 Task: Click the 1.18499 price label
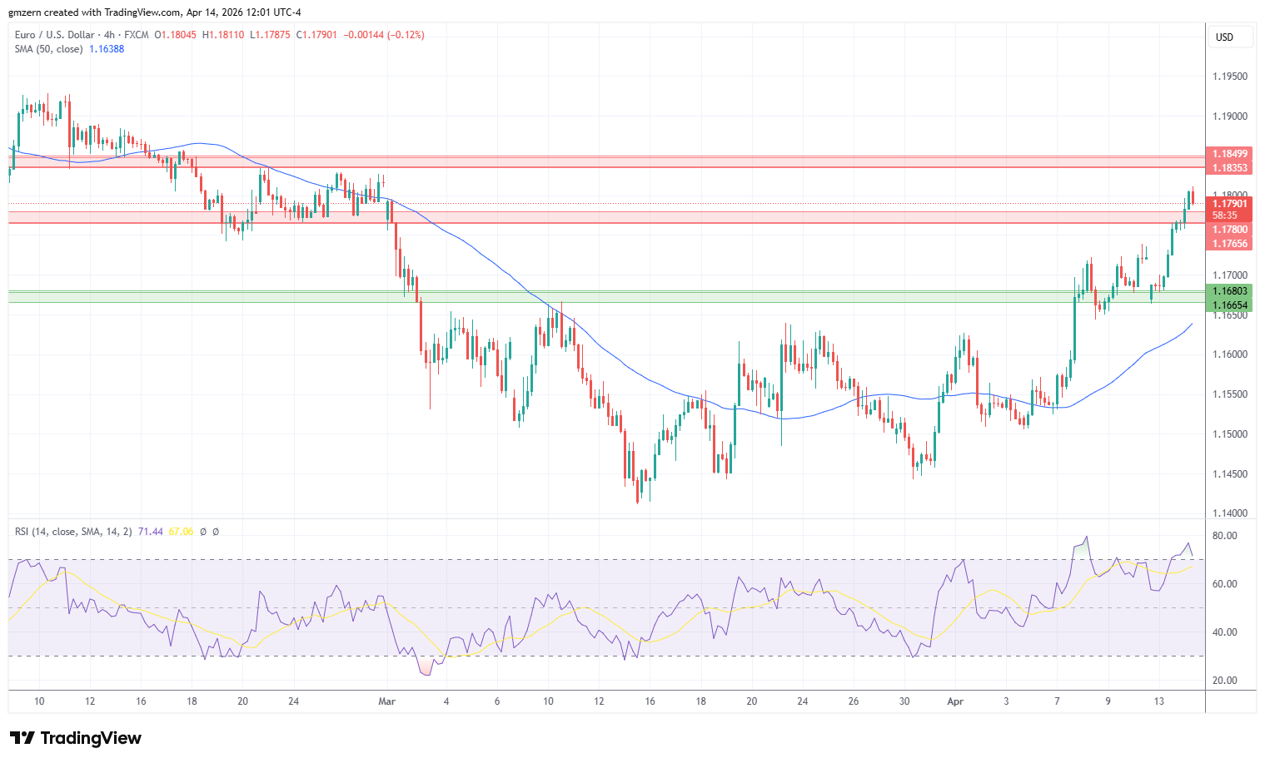1229,154
